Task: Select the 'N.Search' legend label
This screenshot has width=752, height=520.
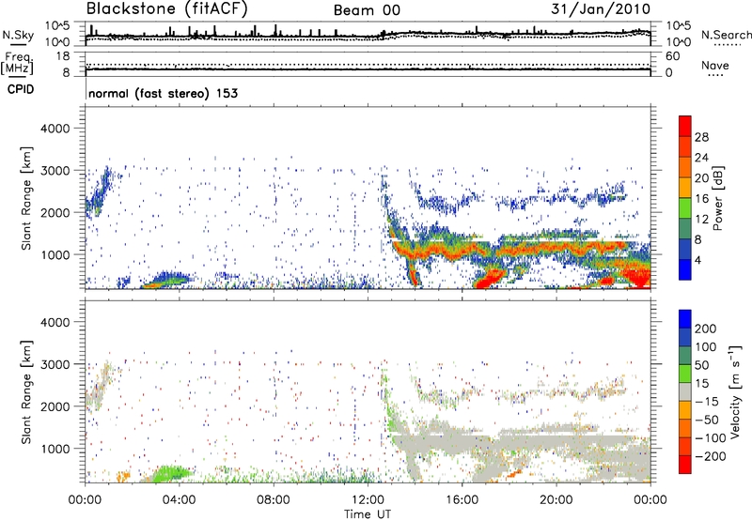Action: point(726,35)
